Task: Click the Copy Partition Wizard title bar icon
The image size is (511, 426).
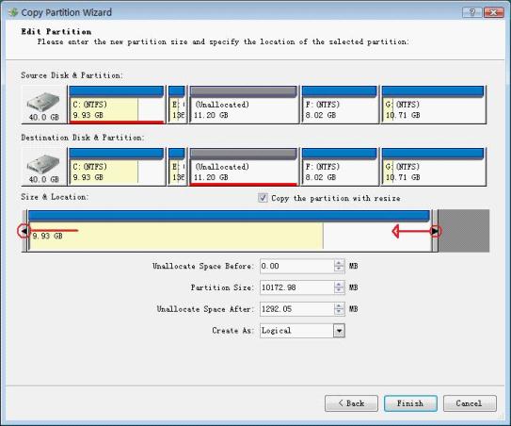Action: coord(13,12)
